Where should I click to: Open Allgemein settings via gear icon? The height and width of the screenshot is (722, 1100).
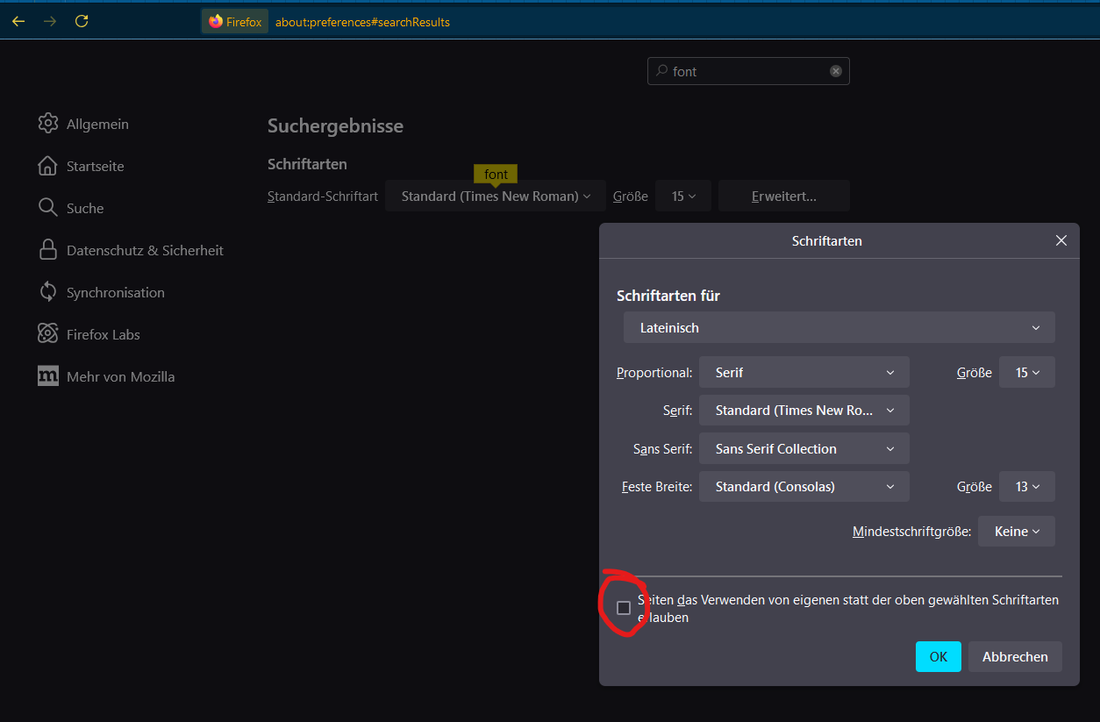(47, 124)
